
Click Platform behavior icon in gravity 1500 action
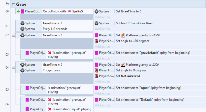[123, 65]
